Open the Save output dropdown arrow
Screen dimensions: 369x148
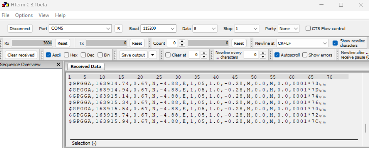point(153,55)
